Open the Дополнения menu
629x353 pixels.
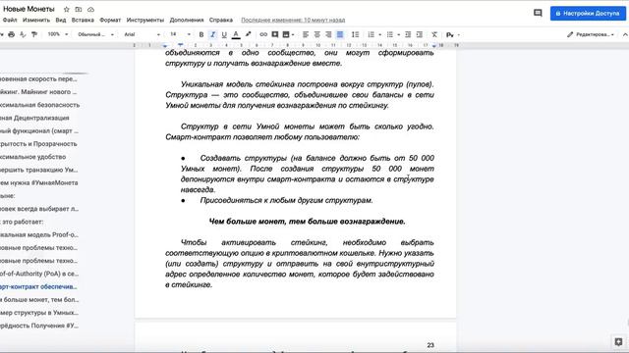[x=187, y=20]
